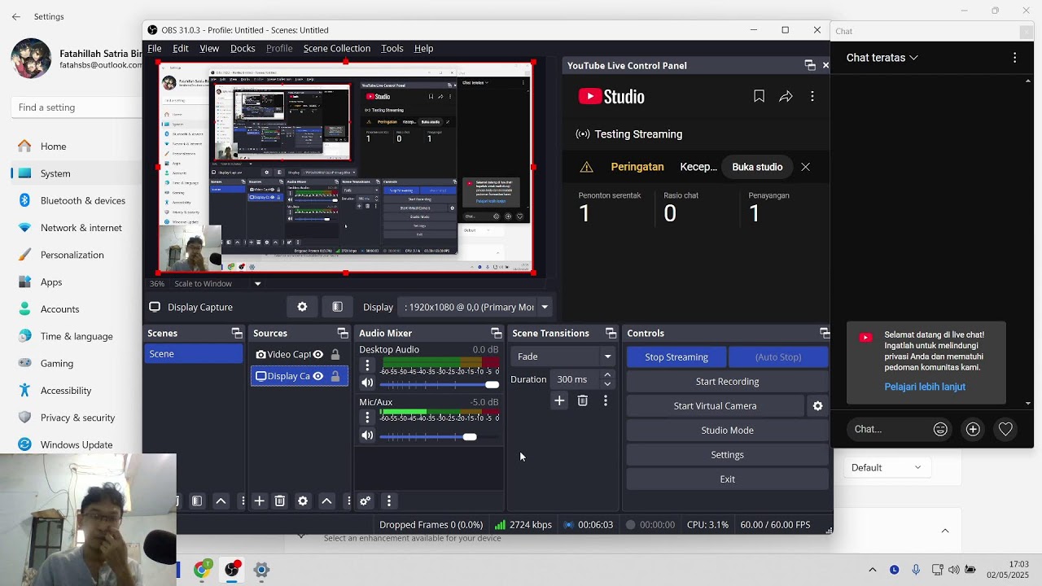Move the selected source up
Screen dimensions: 1042x586
[x=326, y=501]
